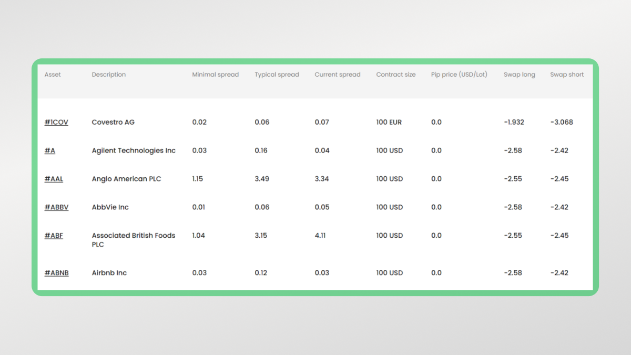Select the Covestro AG description
This screenshot has height=355, width=631.
tap(113, 122)
